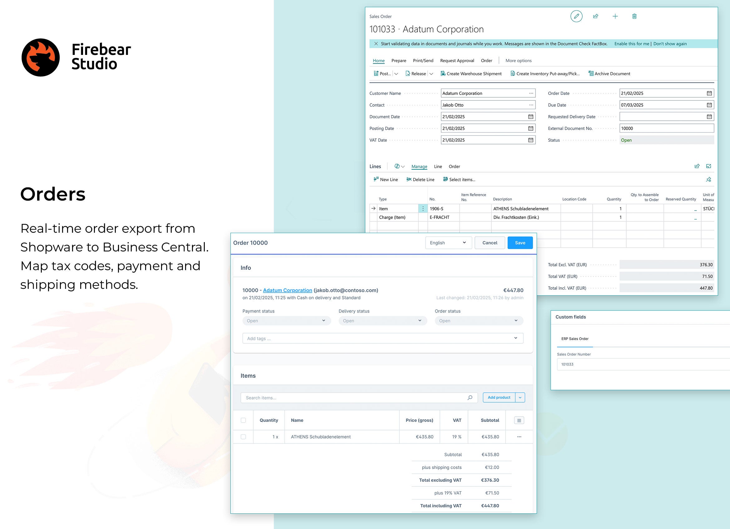Select the ERP Sales Order tab
Screen dimensions: 730x529
(x=575, y=339)
